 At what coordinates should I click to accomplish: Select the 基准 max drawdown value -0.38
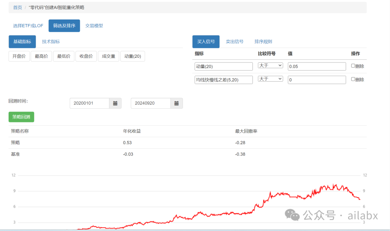tap(240, 154)
